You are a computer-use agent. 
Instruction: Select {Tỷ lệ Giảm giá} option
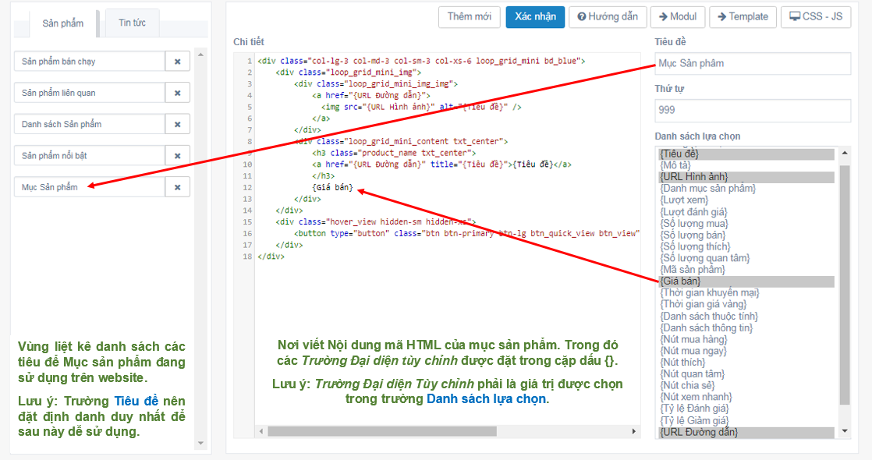[x=746, y=420]
